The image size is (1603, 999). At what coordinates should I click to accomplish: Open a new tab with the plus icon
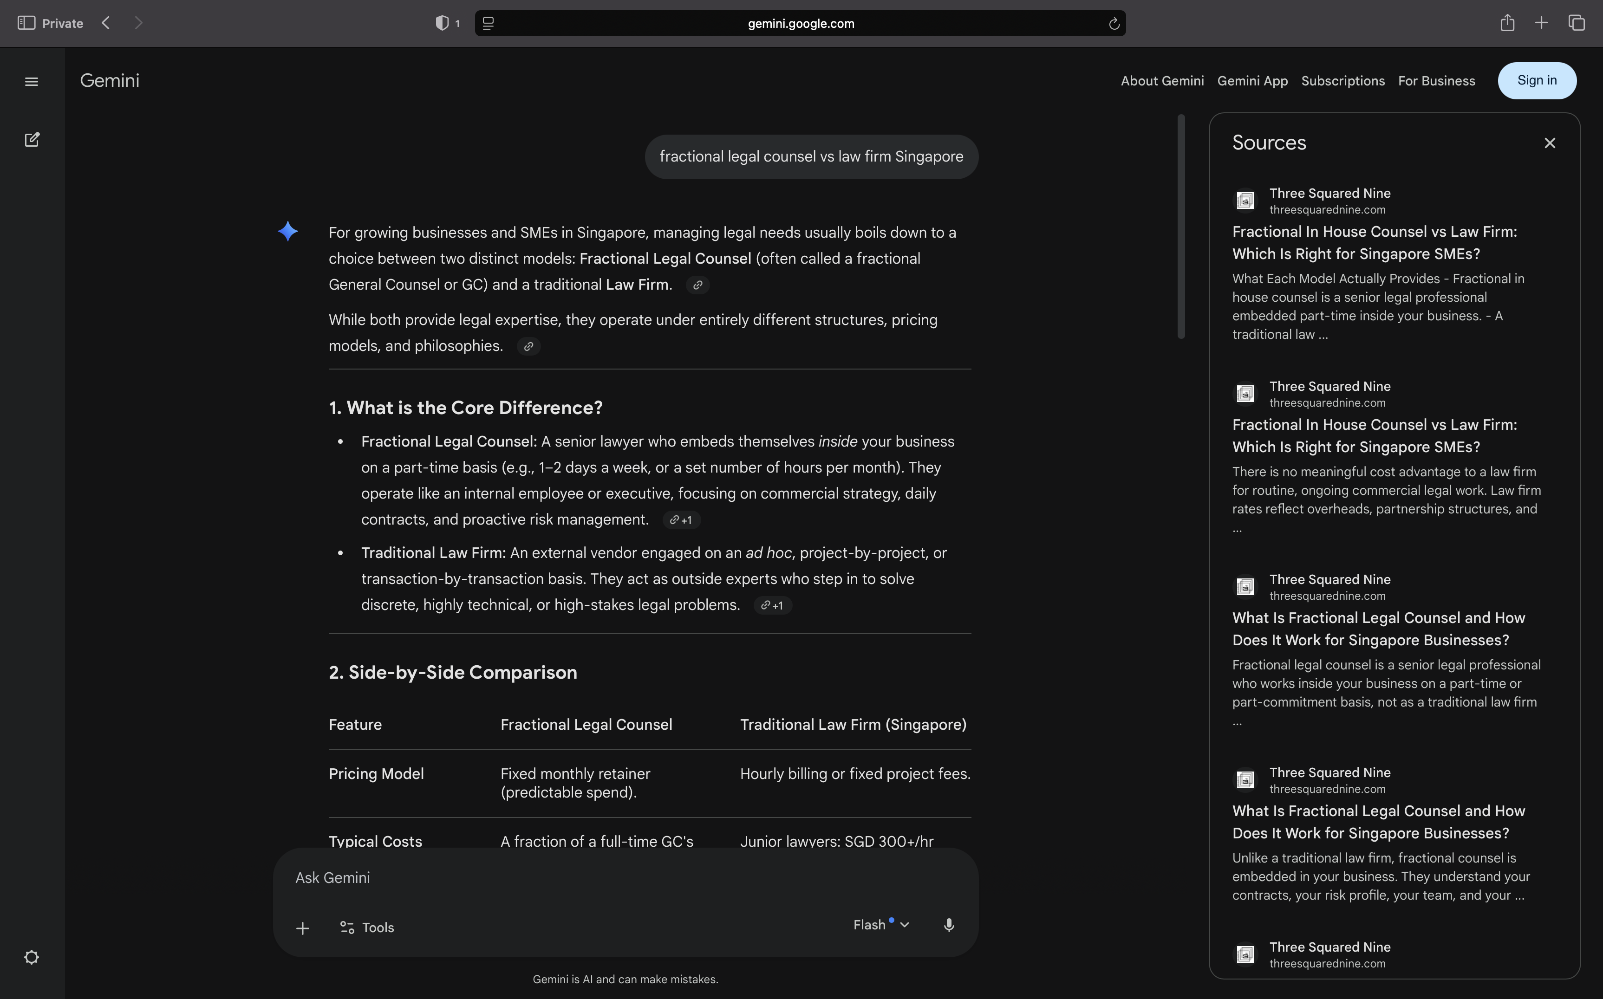pos(1542,23)
